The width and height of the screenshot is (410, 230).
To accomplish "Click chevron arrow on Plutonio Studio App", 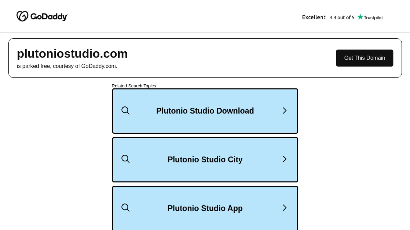I will tap(284, 208).
